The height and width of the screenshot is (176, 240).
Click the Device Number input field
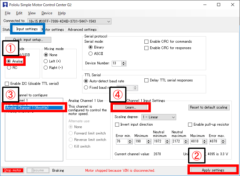(x=117, y=63)
